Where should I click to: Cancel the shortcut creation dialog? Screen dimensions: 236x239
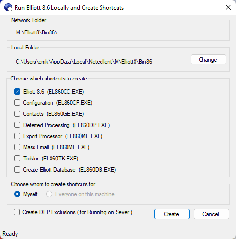coord(211,214)
